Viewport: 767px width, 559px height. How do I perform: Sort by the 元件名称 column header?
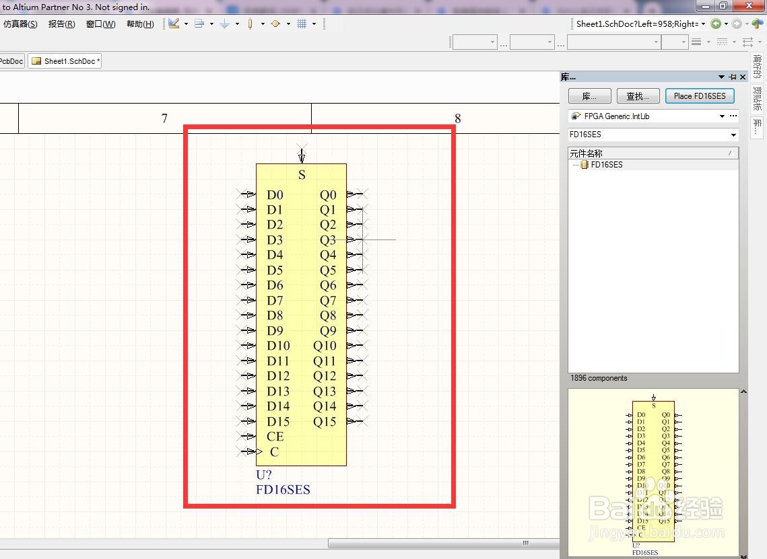pyautogui.click(x=653, y=153)
